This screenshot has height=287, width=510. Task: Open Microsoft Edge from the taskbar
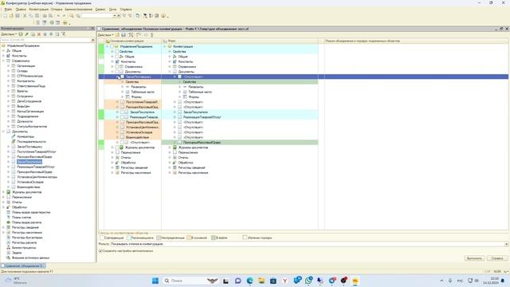[x=249, y=281]
